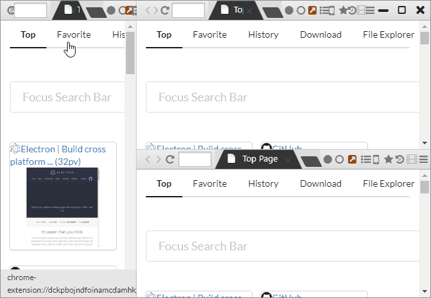Click the filled gray circle icon in bottom-right panel
The image size is (431, 298).
pos(328,160)
